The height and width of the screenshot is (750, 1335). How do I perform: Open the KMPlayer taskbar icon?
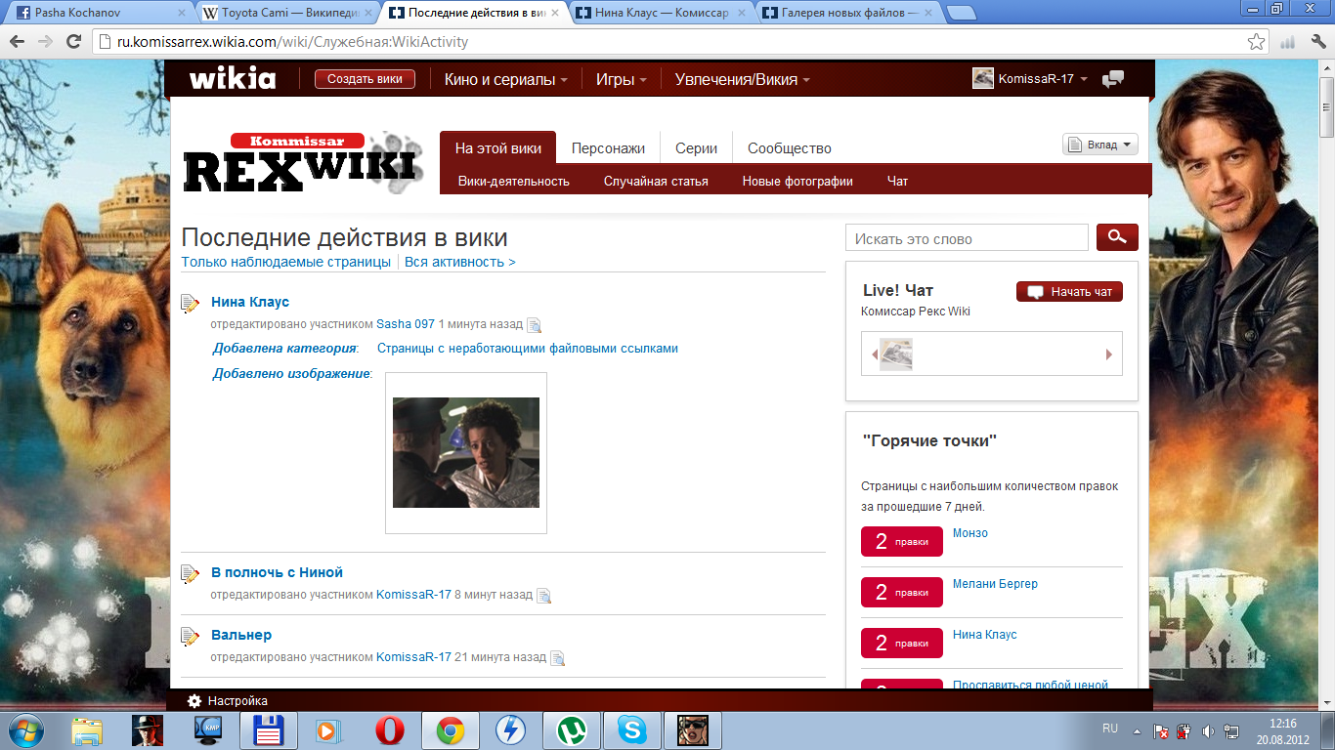(x=208, y=730)
